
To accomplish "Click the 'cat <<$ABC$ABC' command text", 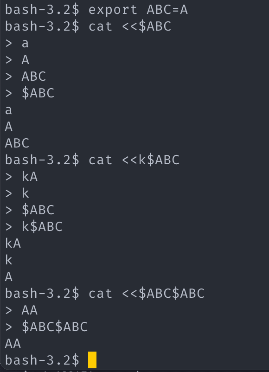I will point(147,294).
